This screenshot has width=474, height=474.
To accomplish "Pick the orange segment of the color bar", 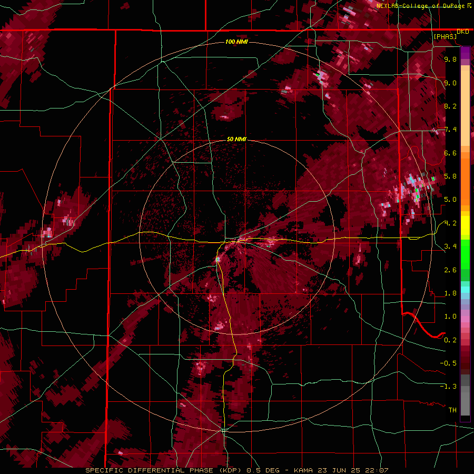I will [x=465, y=181].
